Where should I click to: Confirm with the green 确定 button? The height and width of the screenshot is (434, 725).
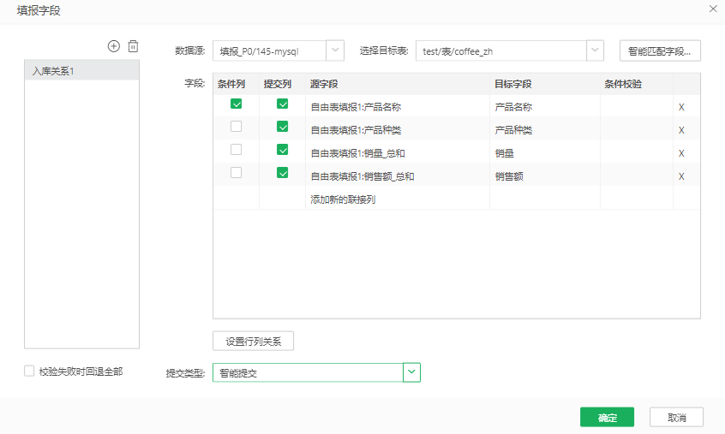click(x=607, y=418)
